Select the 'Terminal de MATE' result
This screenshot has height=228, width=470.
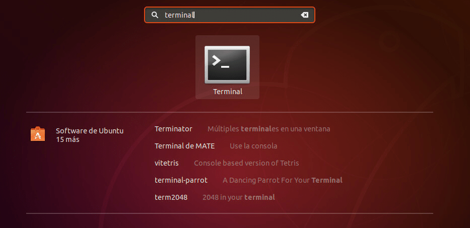(x=185, y=146)
